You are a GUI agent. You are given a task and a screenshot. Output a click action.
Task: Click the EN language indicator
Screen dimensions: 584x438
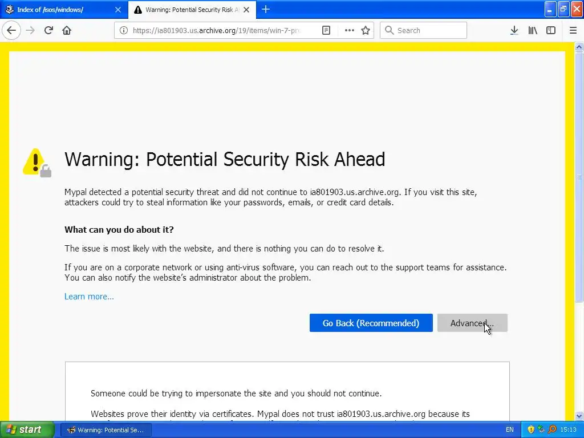509,430
